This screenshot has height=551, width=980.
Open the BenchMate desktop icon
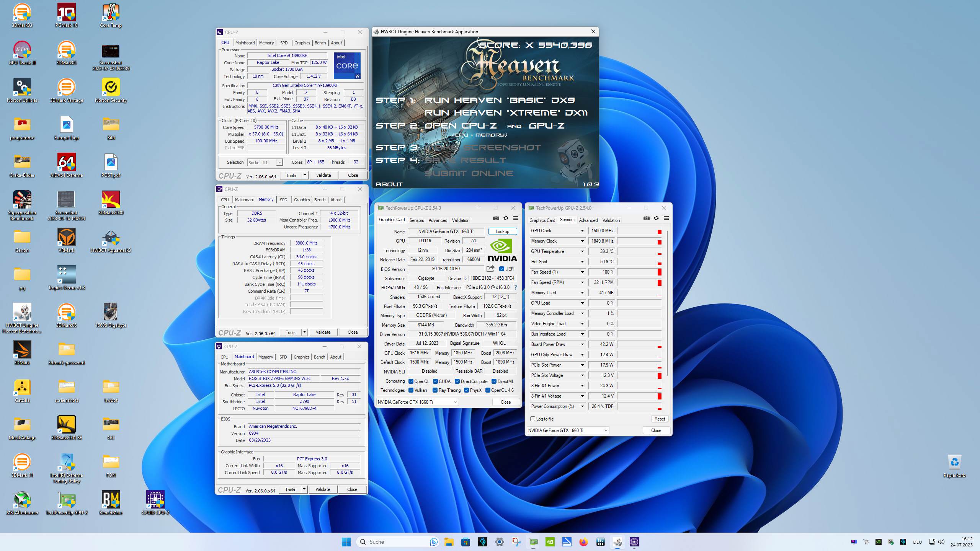pos(111,503)
